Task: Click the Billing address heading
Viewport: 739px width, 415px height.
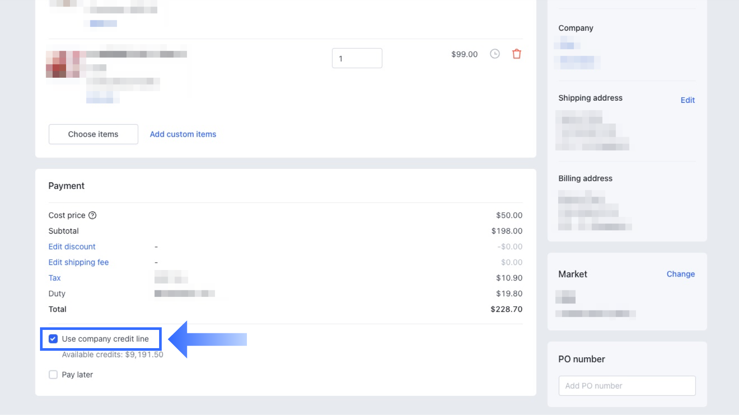Action: (585, 178)
